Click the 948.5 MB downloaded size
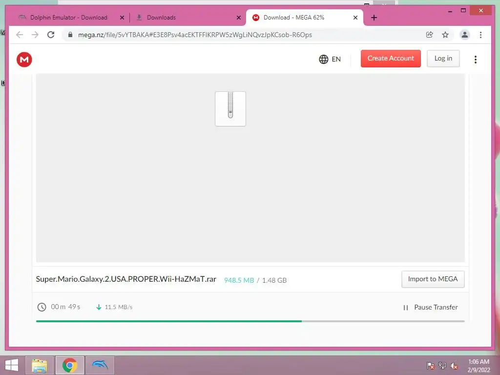 click(239, 280)
